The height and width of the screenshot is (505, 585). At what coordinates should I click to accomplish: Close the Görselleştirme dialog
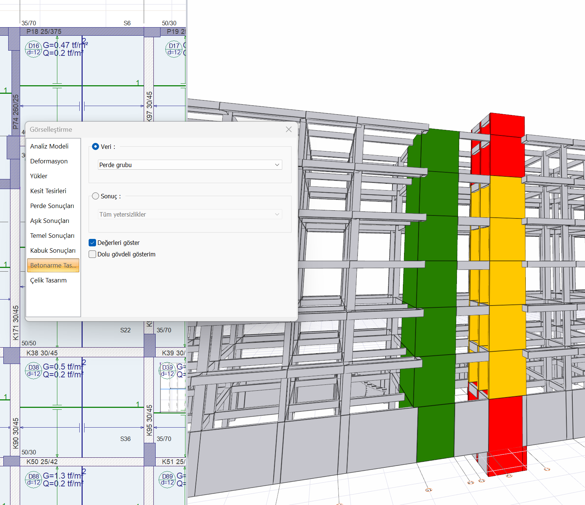[x=289, y=130]
